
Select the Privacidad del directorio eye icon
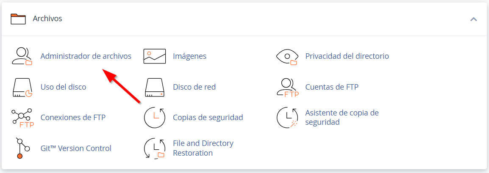pos(287,57)
